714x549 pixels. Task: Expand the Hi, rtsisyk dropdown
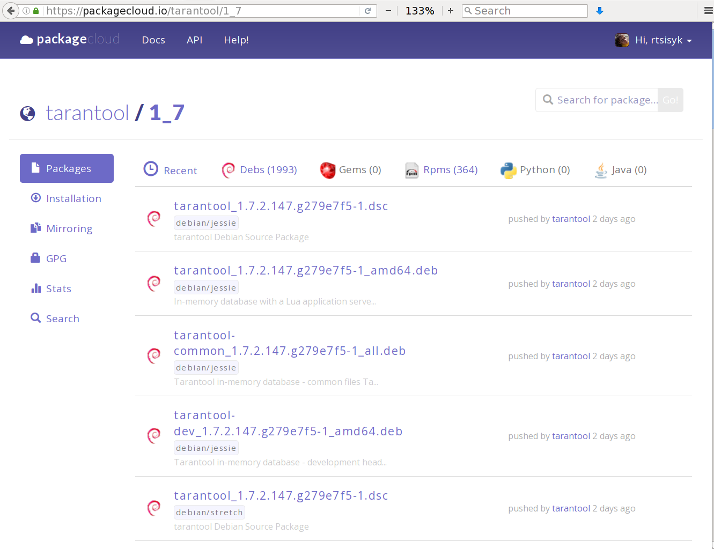(663, 40)
